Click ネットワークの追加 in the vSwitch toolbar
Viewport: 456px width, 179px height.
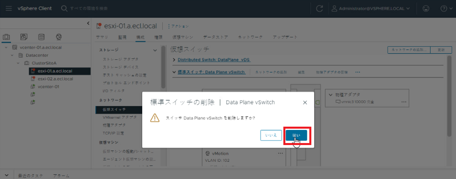coord(271,72)
